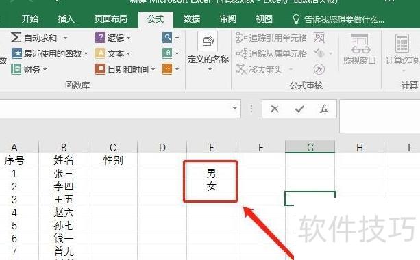Click in the formula bar input area
Viewport: 420px width, 260px height.
[380, 116]
